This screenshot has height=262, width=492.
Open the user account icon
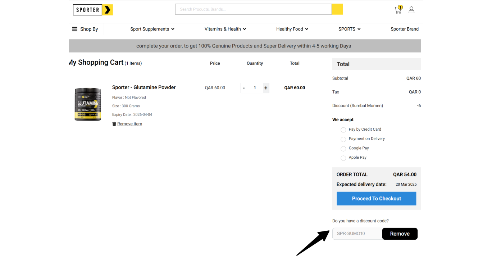pyautogui.click(x=411, y=10)
